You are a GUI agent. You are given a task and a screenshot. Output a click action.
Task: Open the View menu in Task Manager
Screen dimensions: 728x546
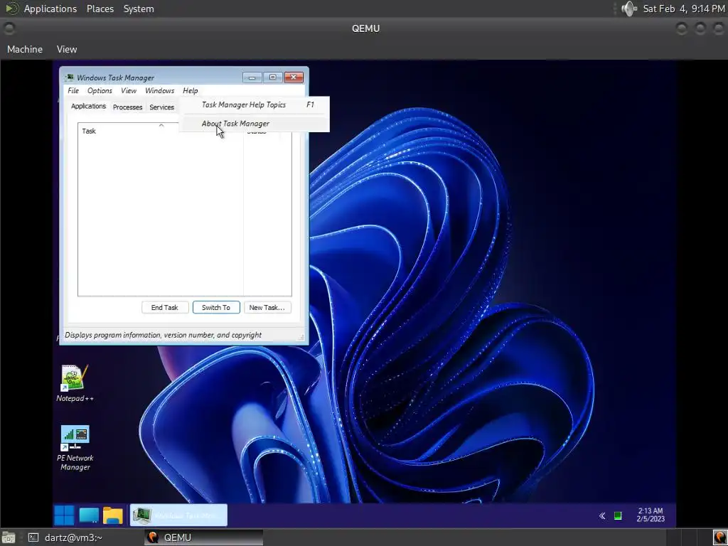tap(129, 90)
